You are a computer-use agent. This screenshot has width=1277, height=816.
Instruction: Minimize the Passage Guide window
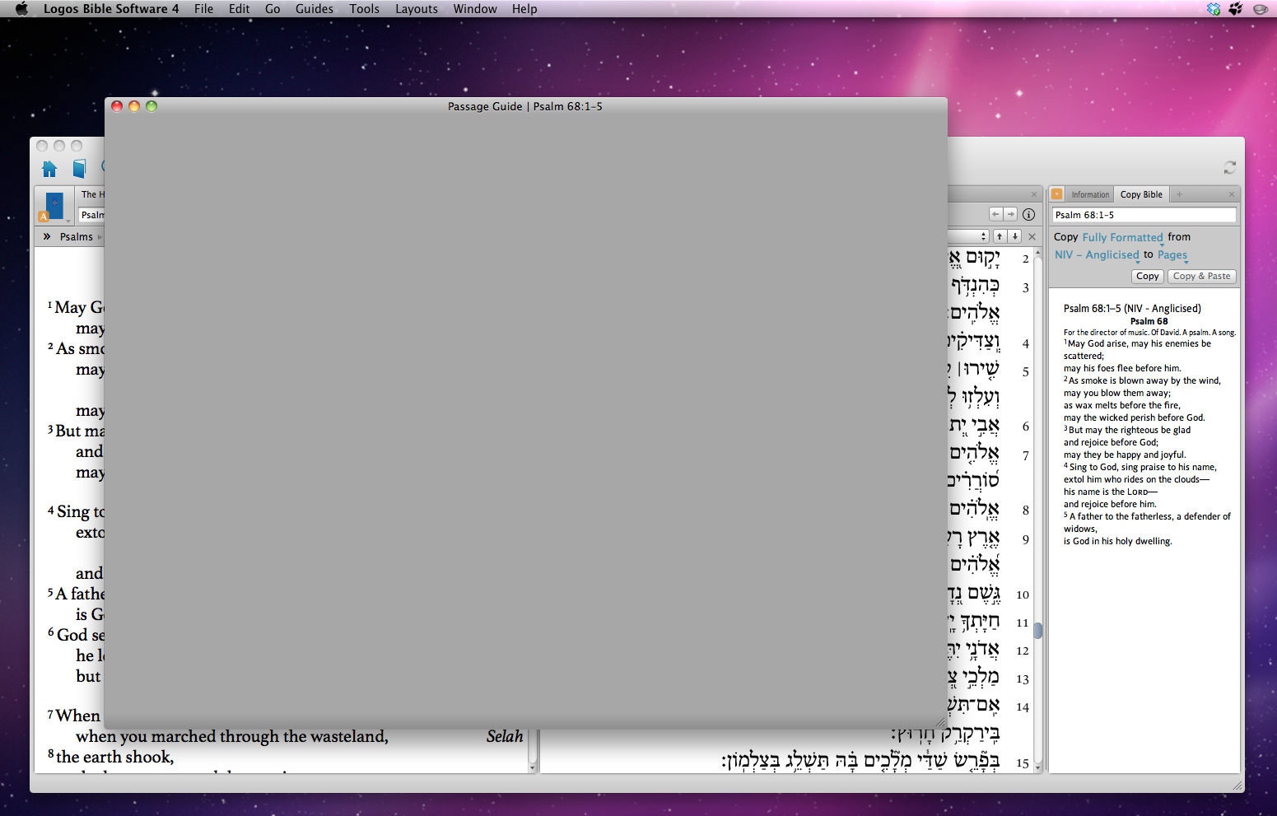pyautogui.click(x=134, y=106)
